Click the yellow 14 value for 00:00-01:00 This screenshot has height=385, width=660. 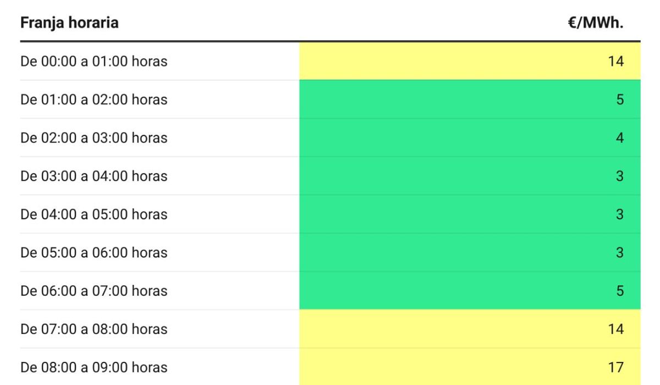click(616, 61)
